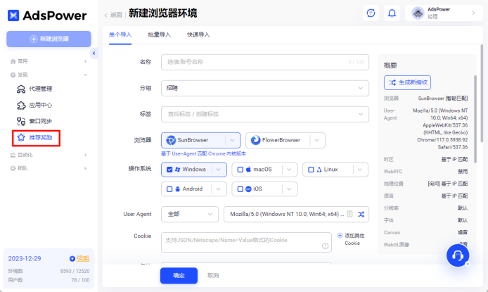Screen dimensions: 488x292
Task: Click the plus icon to add other Cookie
Action: [340, 235]
